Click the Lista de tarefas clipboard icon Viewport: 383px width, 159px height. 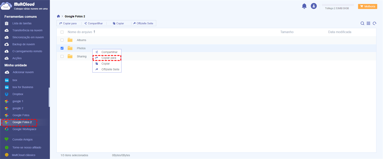click(x=6, y=23)
